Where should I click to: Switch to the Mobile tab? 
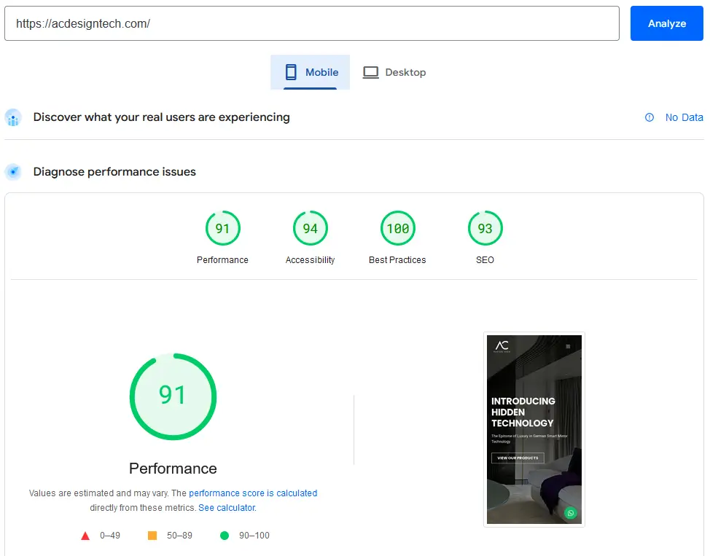pos(311,72)
